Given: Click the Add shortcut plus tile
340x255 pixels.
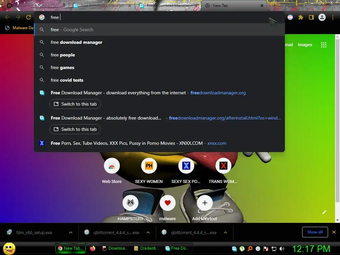Looking at the screenshot, I should click(x=205, y=208).
